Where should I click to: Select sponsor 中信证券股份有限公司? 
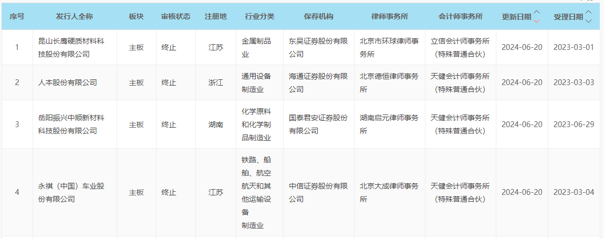tap(319, 192)
